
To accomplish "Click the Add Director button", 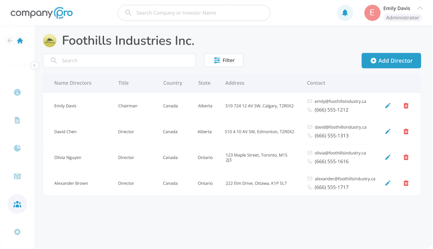I will [x=391, y=60].
